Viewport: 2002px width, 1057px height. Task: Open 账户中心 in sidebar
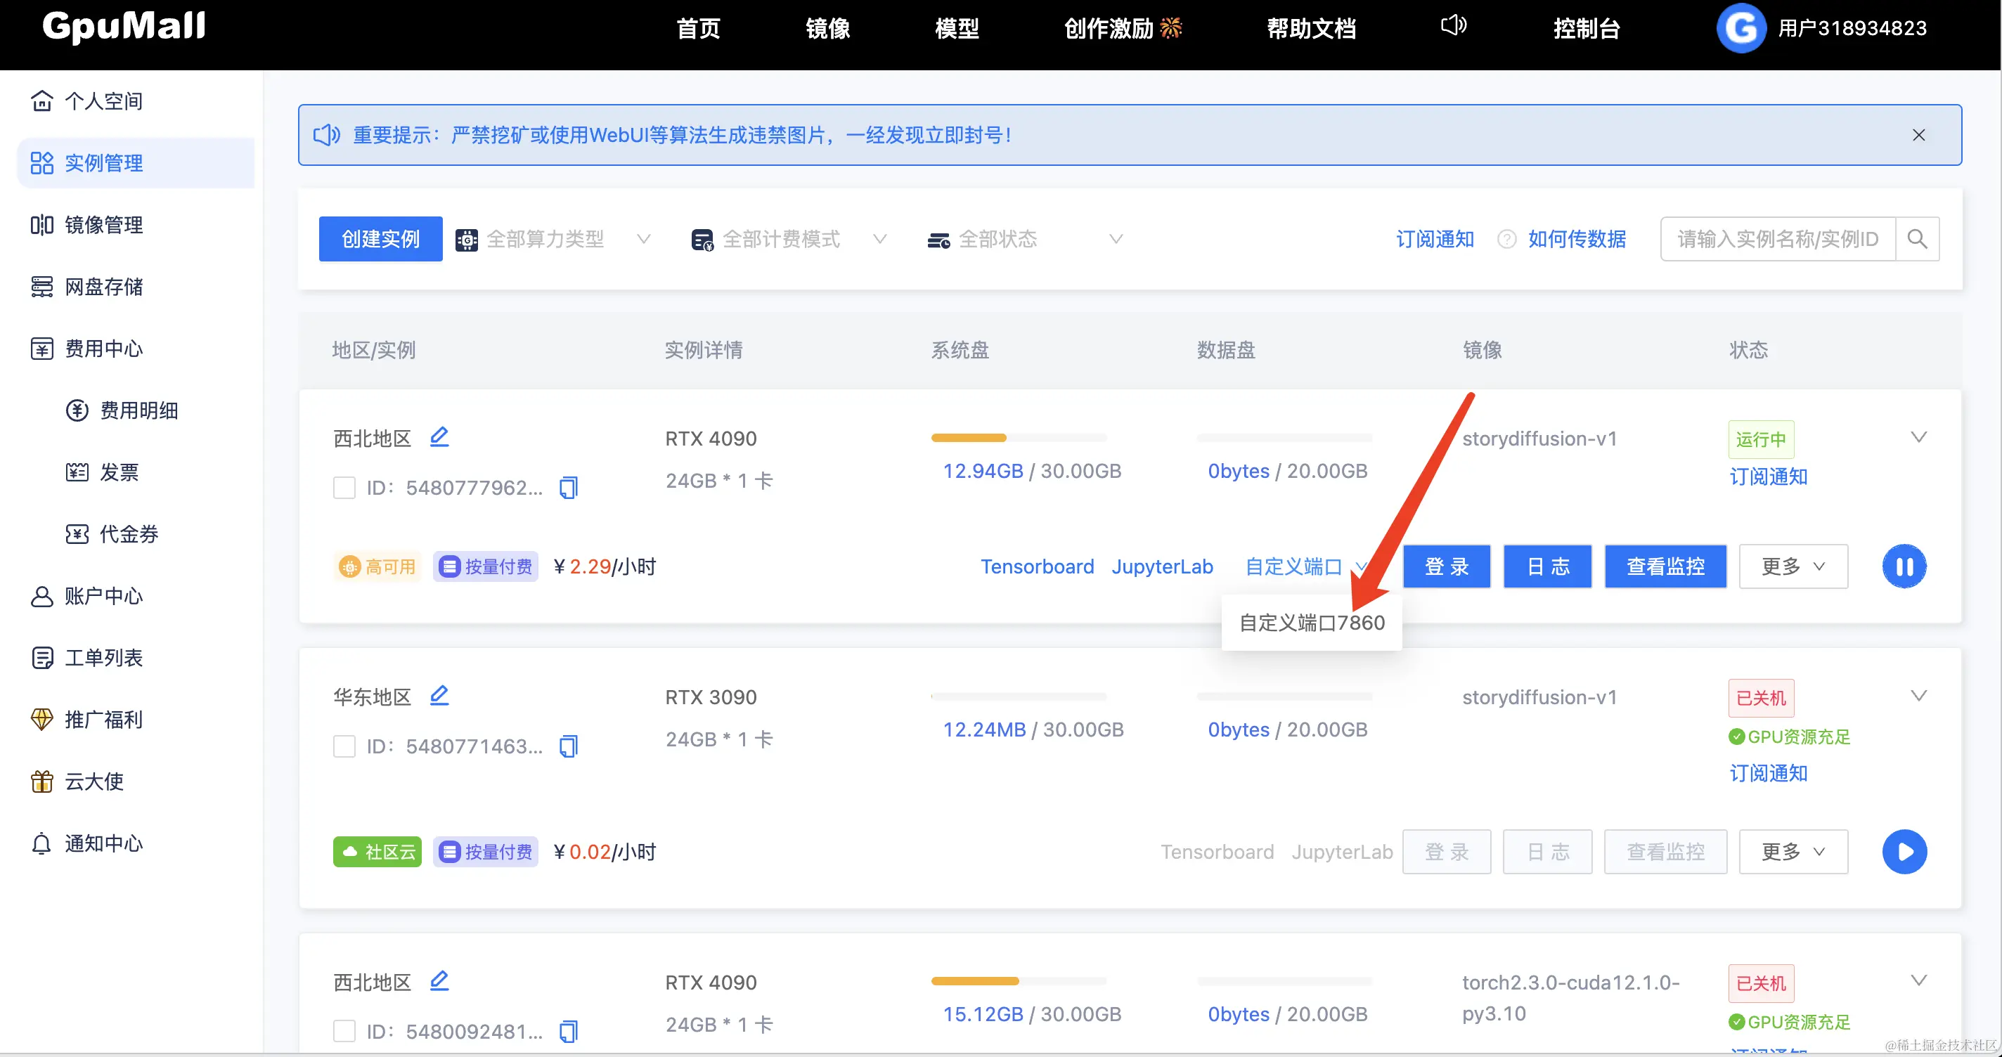click(135, 596)
